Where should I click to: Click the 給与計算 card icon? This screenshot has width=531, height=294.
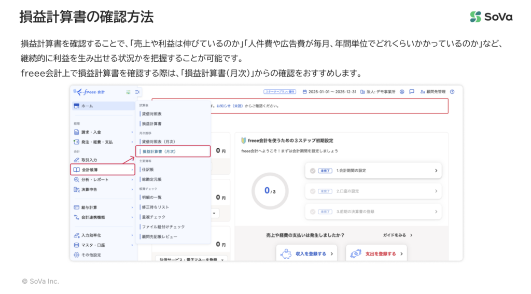click(x=77, y=207)
